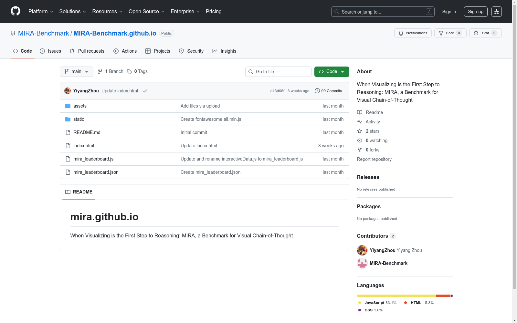Expand the Resources menu
This screenshot has height=323, width=517.
(108, 11)
